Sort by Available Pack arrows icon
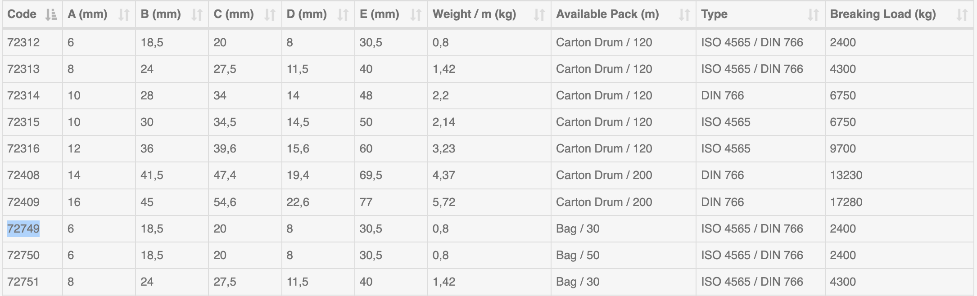977x296 pixels. click(684, 15)
